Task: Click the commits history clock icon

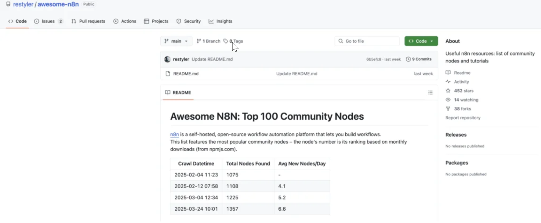Action: (x=408, y=59)
